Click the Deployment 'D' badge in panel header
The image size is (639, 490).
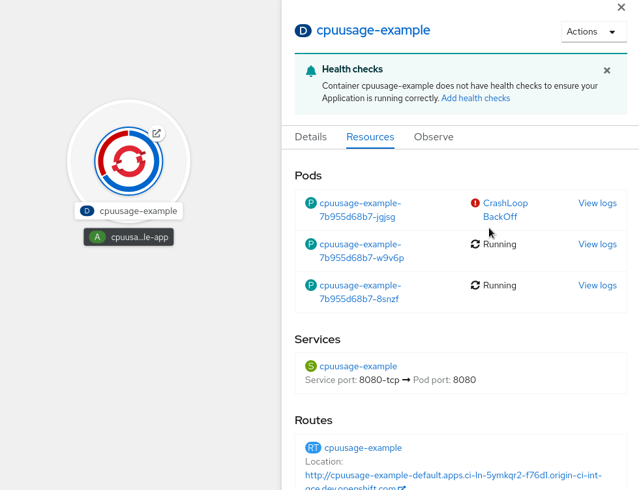pyautogui.click(x=303, y=31)
